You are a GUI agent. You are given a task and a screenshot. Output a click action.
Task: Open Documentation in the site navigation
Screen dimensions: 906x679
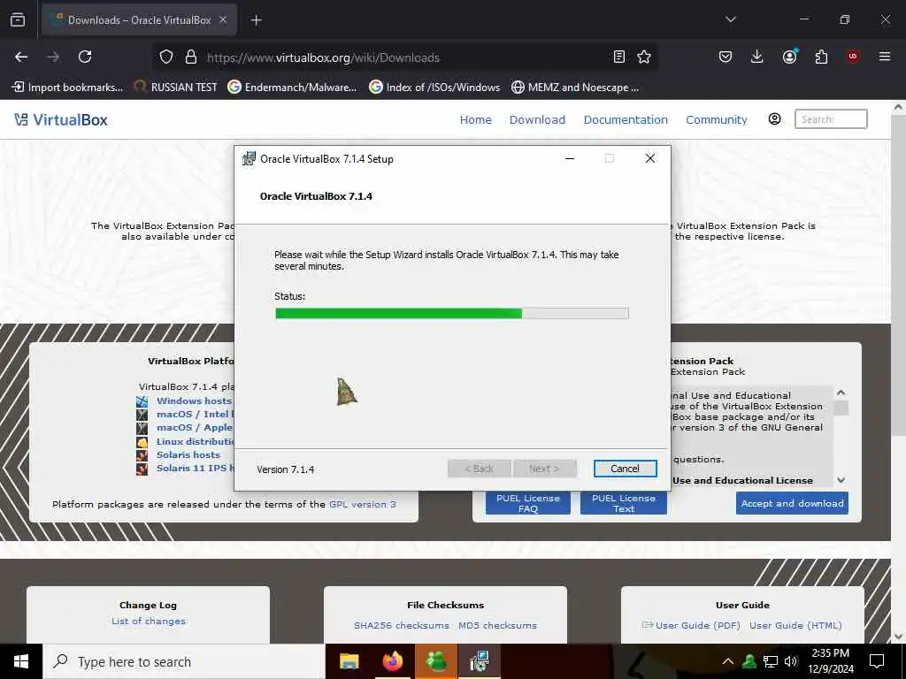click(x=626, y=119)
